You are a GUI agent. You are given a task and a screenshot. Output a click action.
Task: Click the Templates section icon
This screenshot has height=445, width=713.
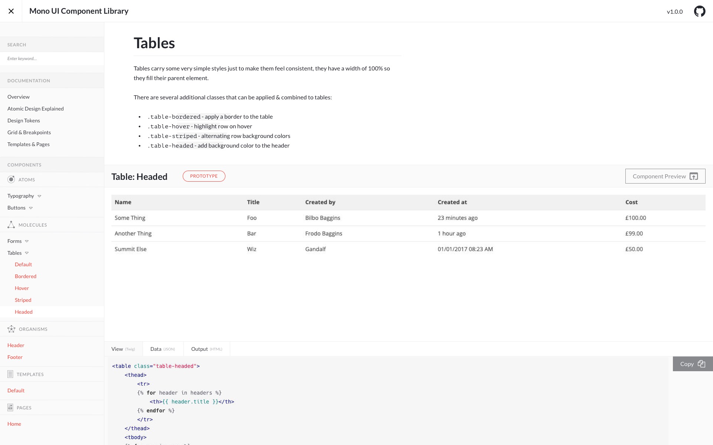pyautogui.click(x=10, y=374)
